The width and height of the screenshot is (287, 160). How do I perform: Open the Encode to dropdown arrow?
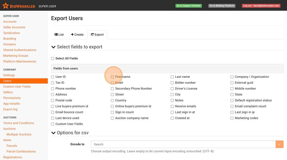(x=279, y=144)
